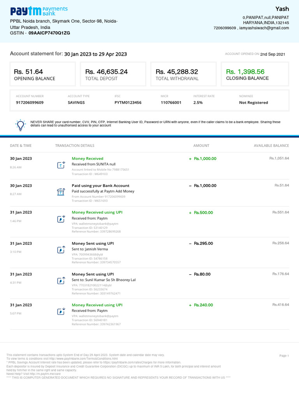Click Sent to: Sunil Kumar So Sh Bhoorey Lal
This screenshot has width=299, height=399.
(104, 280)
